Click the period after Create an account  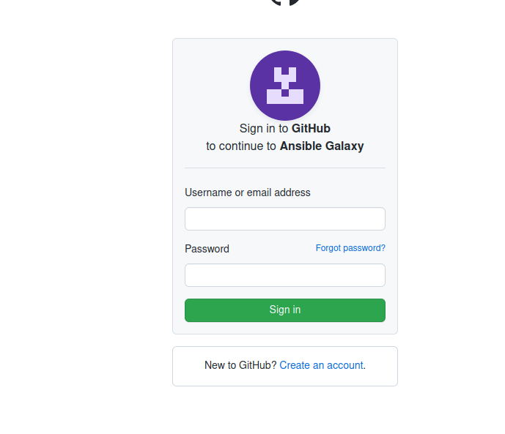point(364,365)
